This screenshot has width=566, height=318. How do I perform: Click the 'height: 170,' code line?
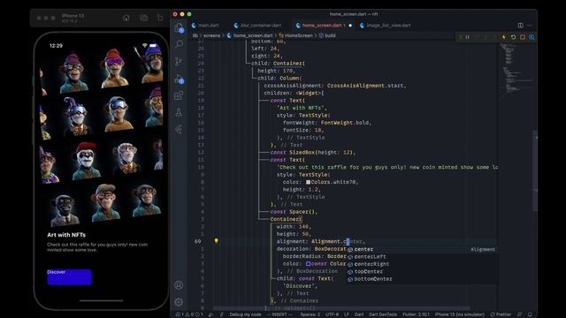click(x=277, y=71)
